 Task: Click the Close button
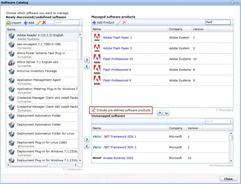coord(228,179)
